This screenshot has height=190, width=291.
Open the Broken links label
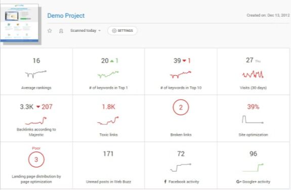coord(181,134)
